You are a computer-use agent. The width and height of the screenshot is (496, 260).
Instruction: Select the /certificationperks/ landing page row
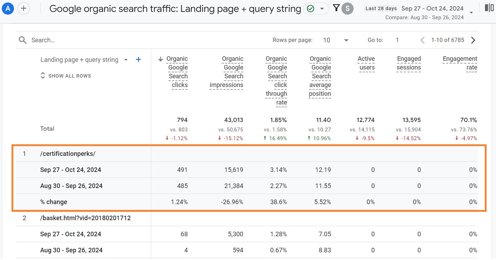pyautogui.click(x=68, y=153)
